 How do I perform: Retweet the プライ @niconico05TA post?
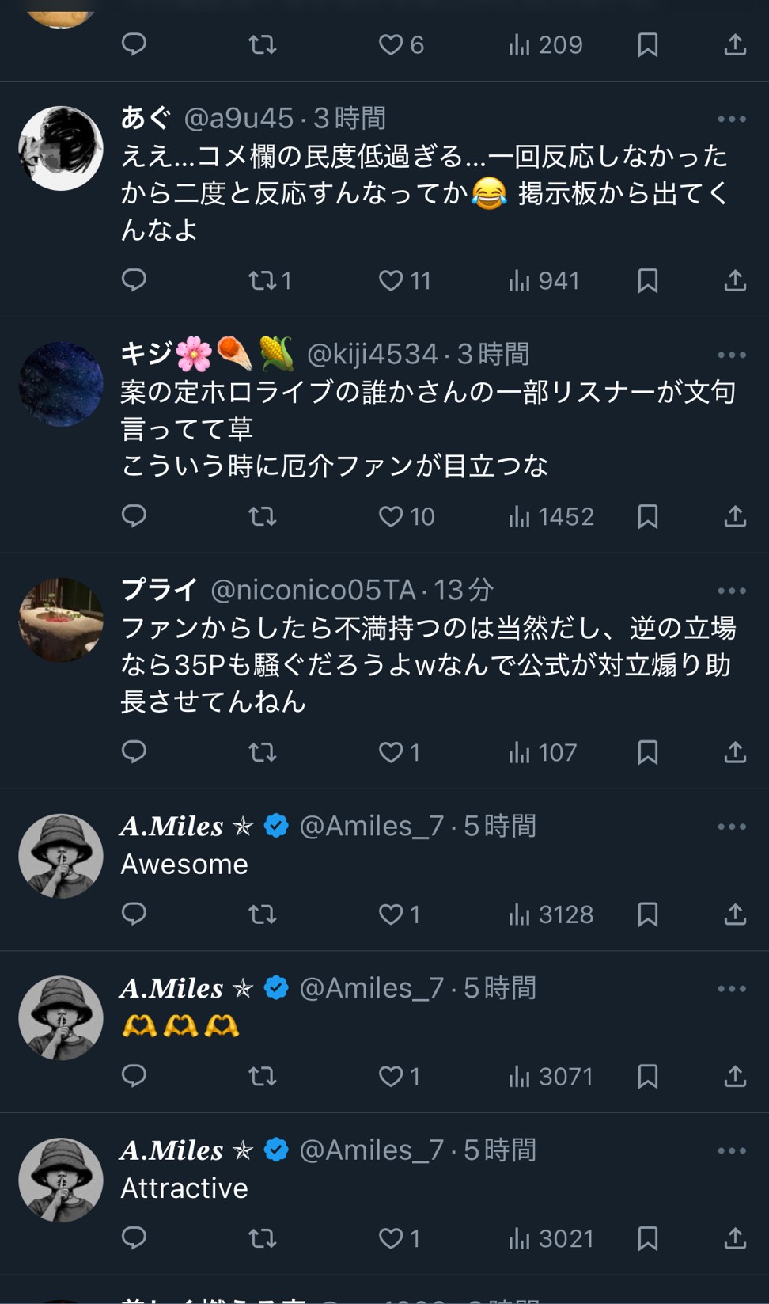(262, 751)
